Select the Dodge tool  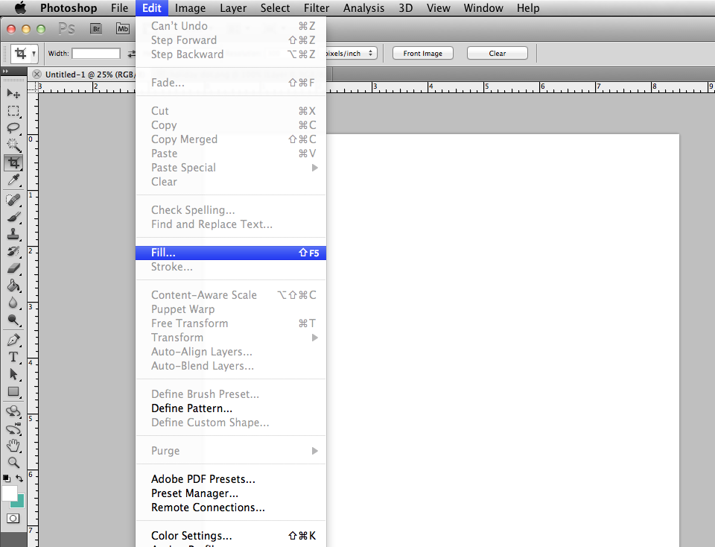pos(13,320)
